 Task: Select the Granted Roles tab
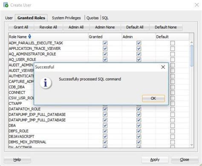pyautogui.click(x=31, y=18)
